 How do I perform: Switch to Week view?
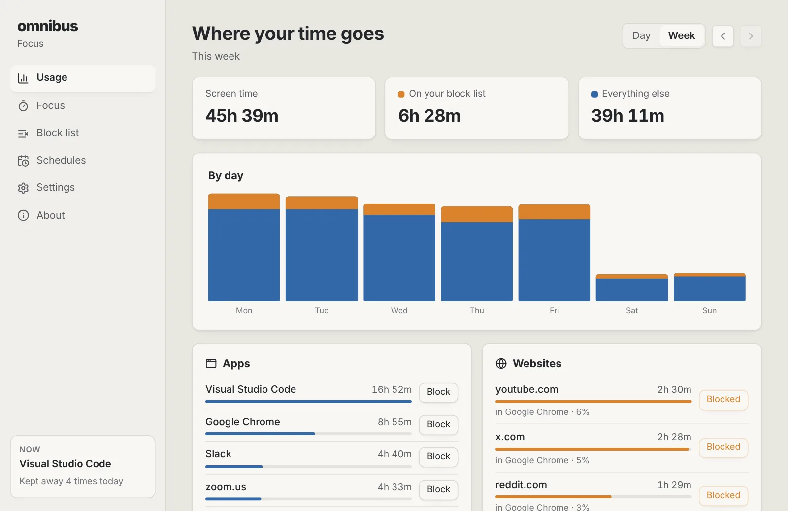pyautogui.click(x=682, y=35)
